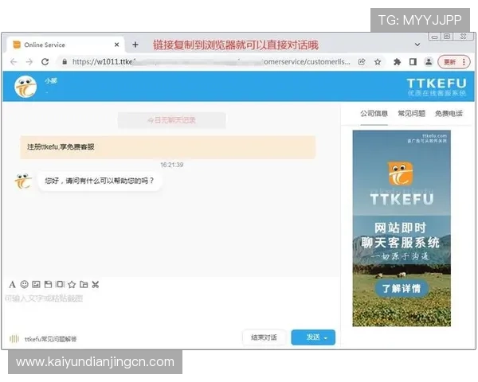Viewport: 478px width, 382px height.
Task: Open the browser profile avatar icon
Action: coord(429,62)
